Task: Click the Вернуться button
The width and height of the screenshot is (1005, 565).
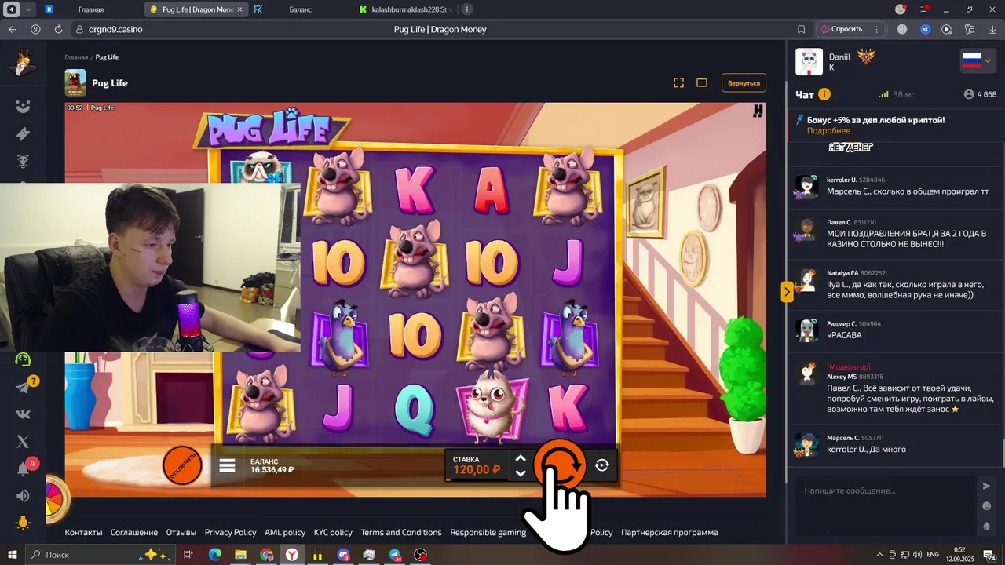Action: [x=744, y=82]
